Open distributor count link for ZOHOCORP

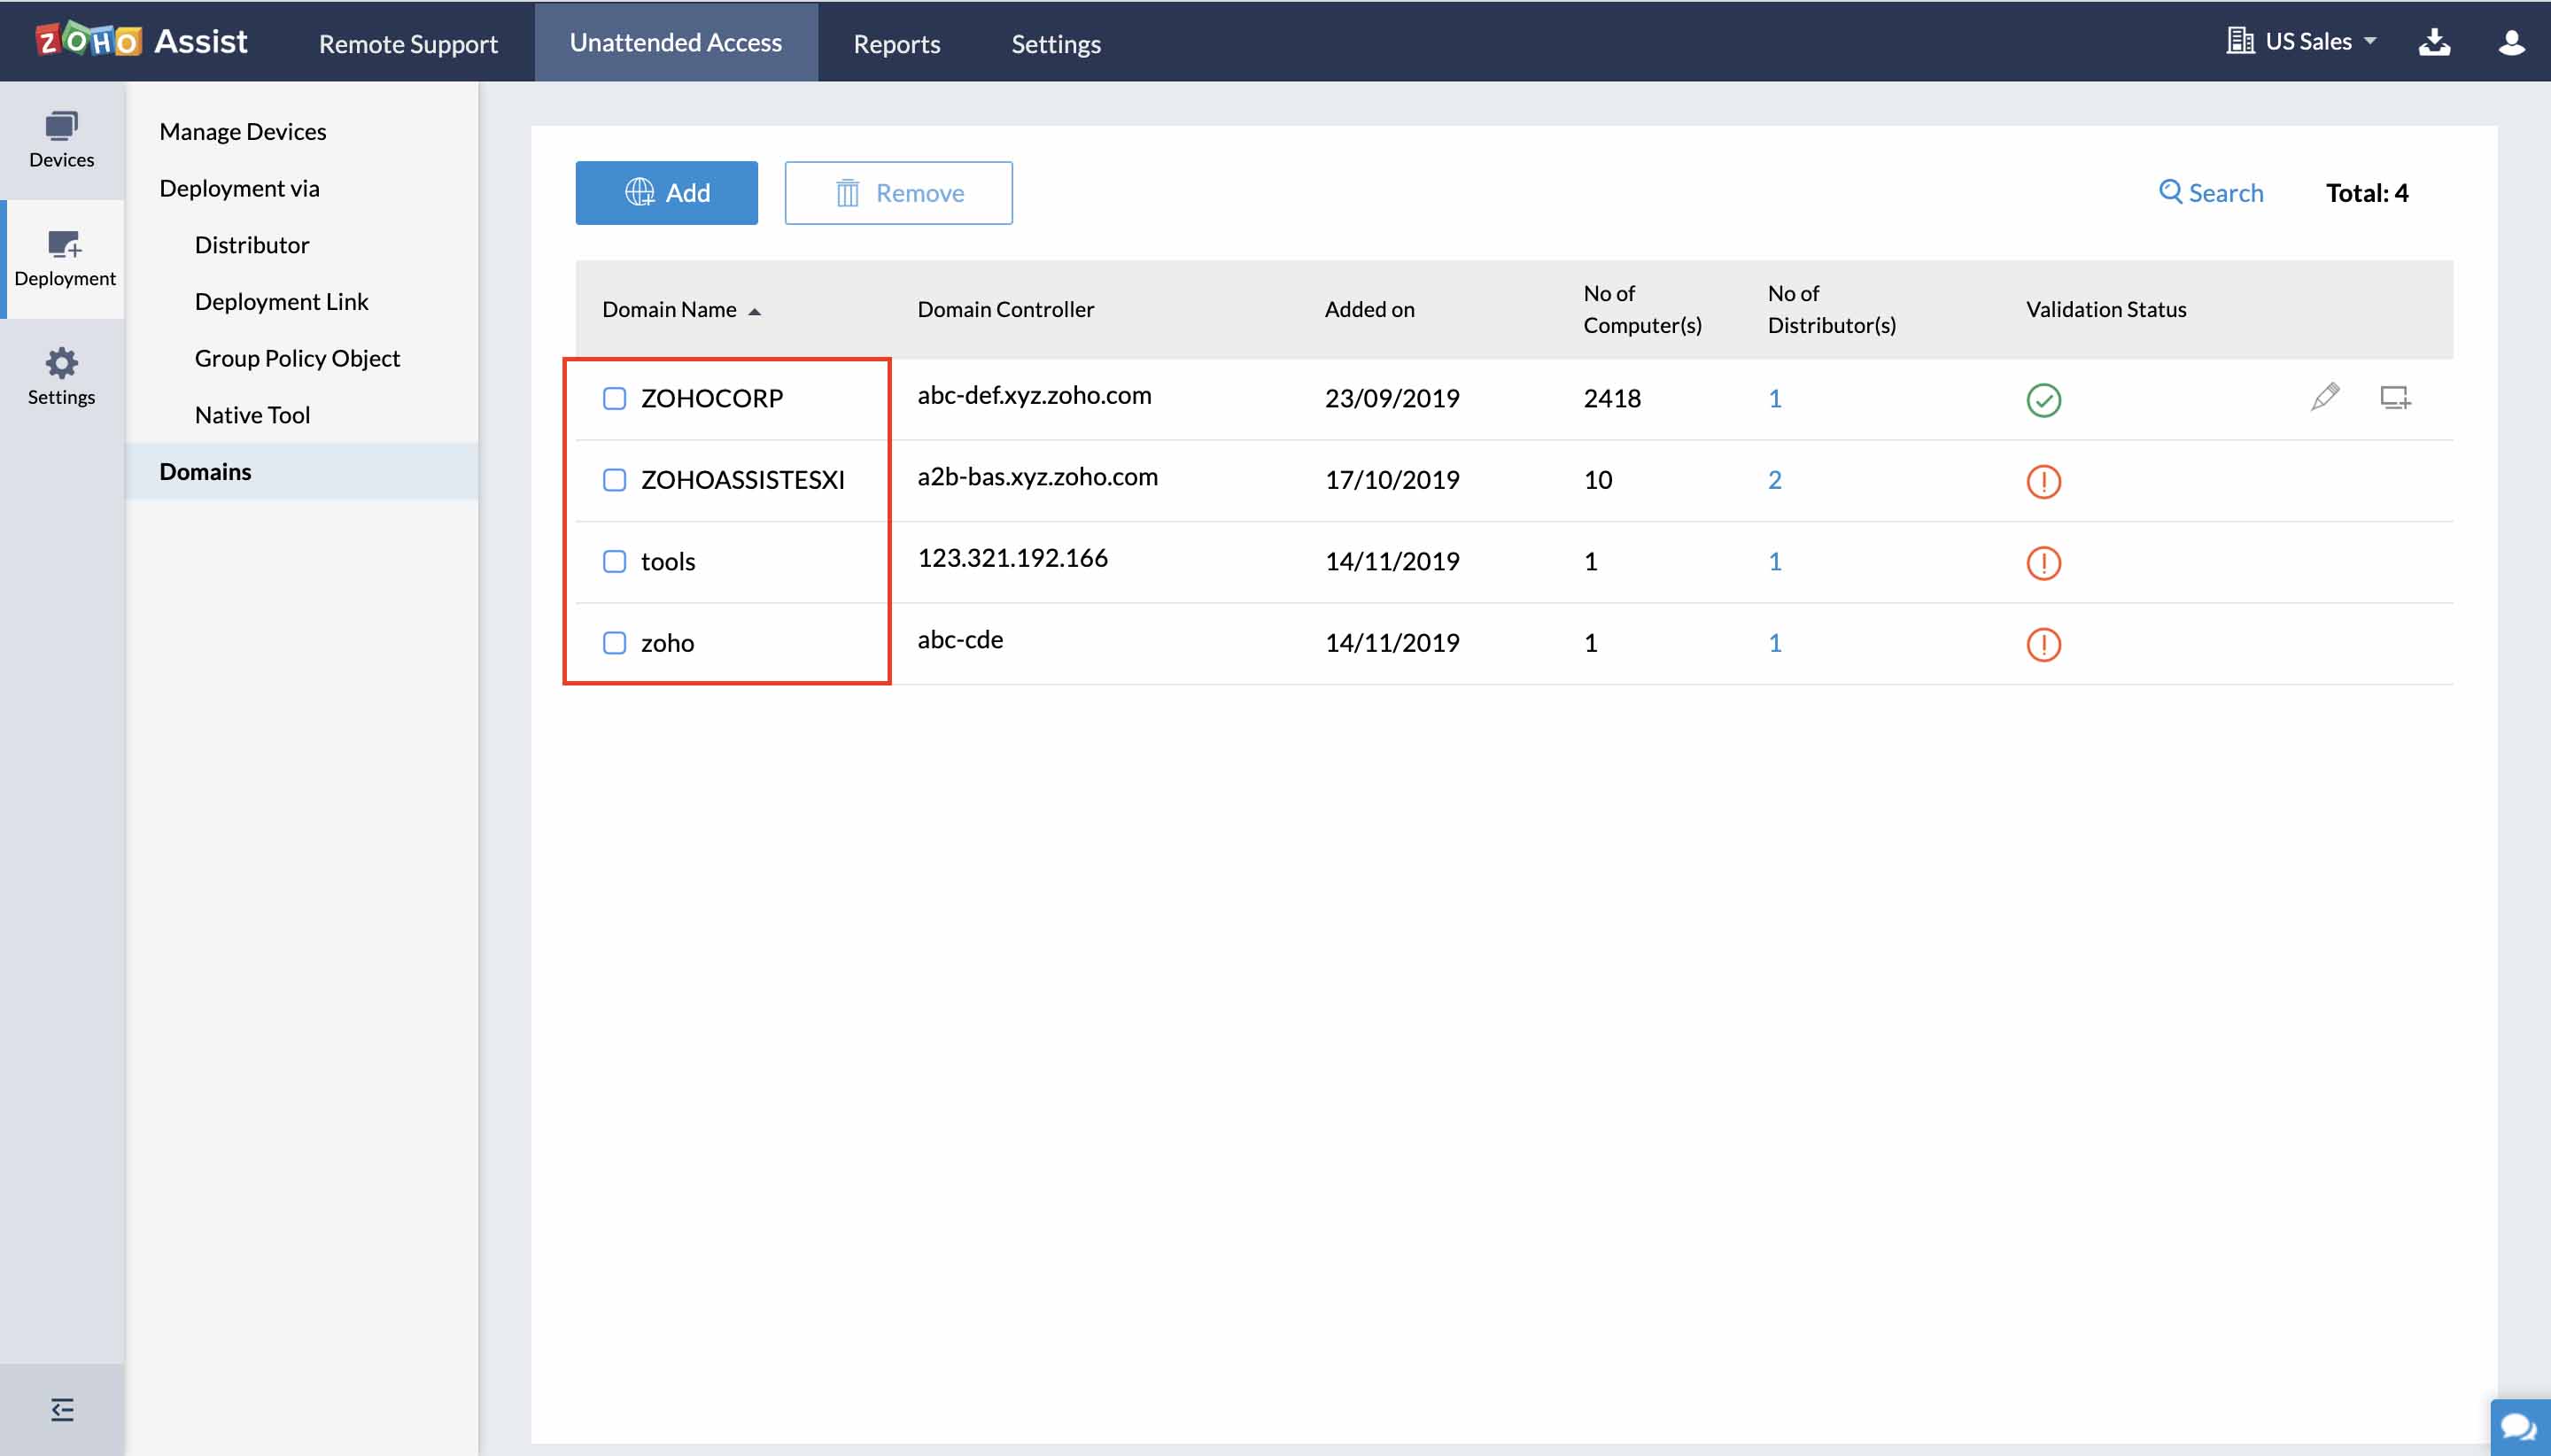(x=1774, y=398)
